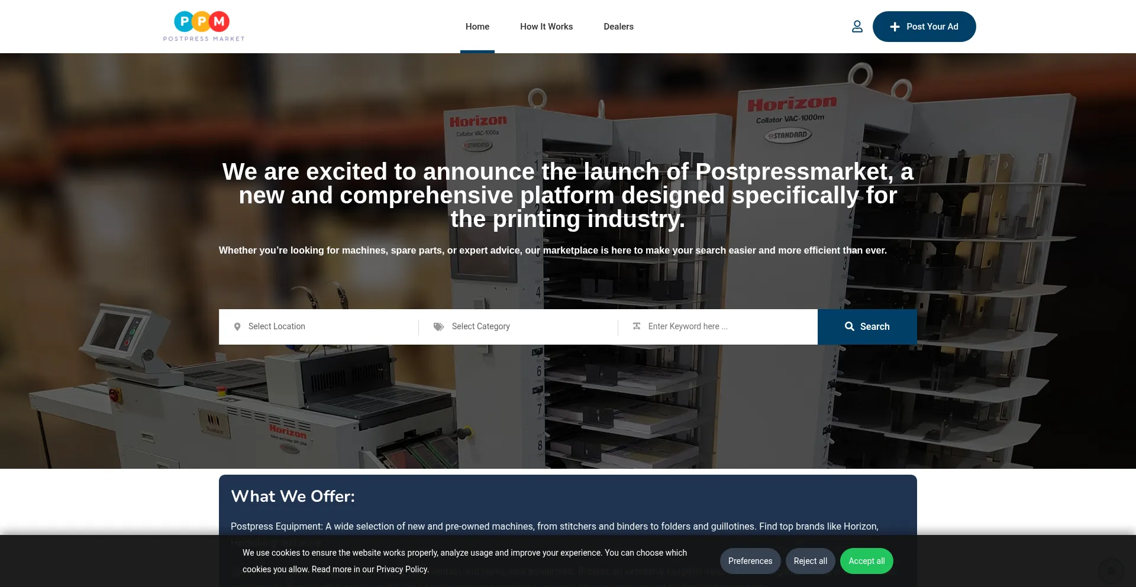Click the 'Postpress Equipment' description line

click(x=554, y=526)
